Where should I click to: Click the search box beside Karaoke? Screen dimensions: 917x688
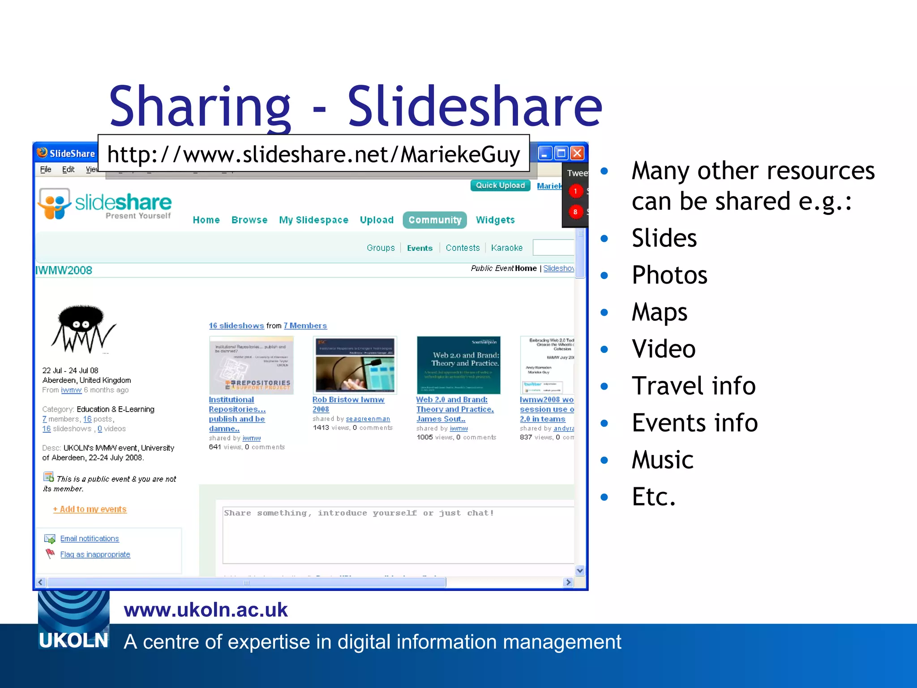(x=553, y=247)
